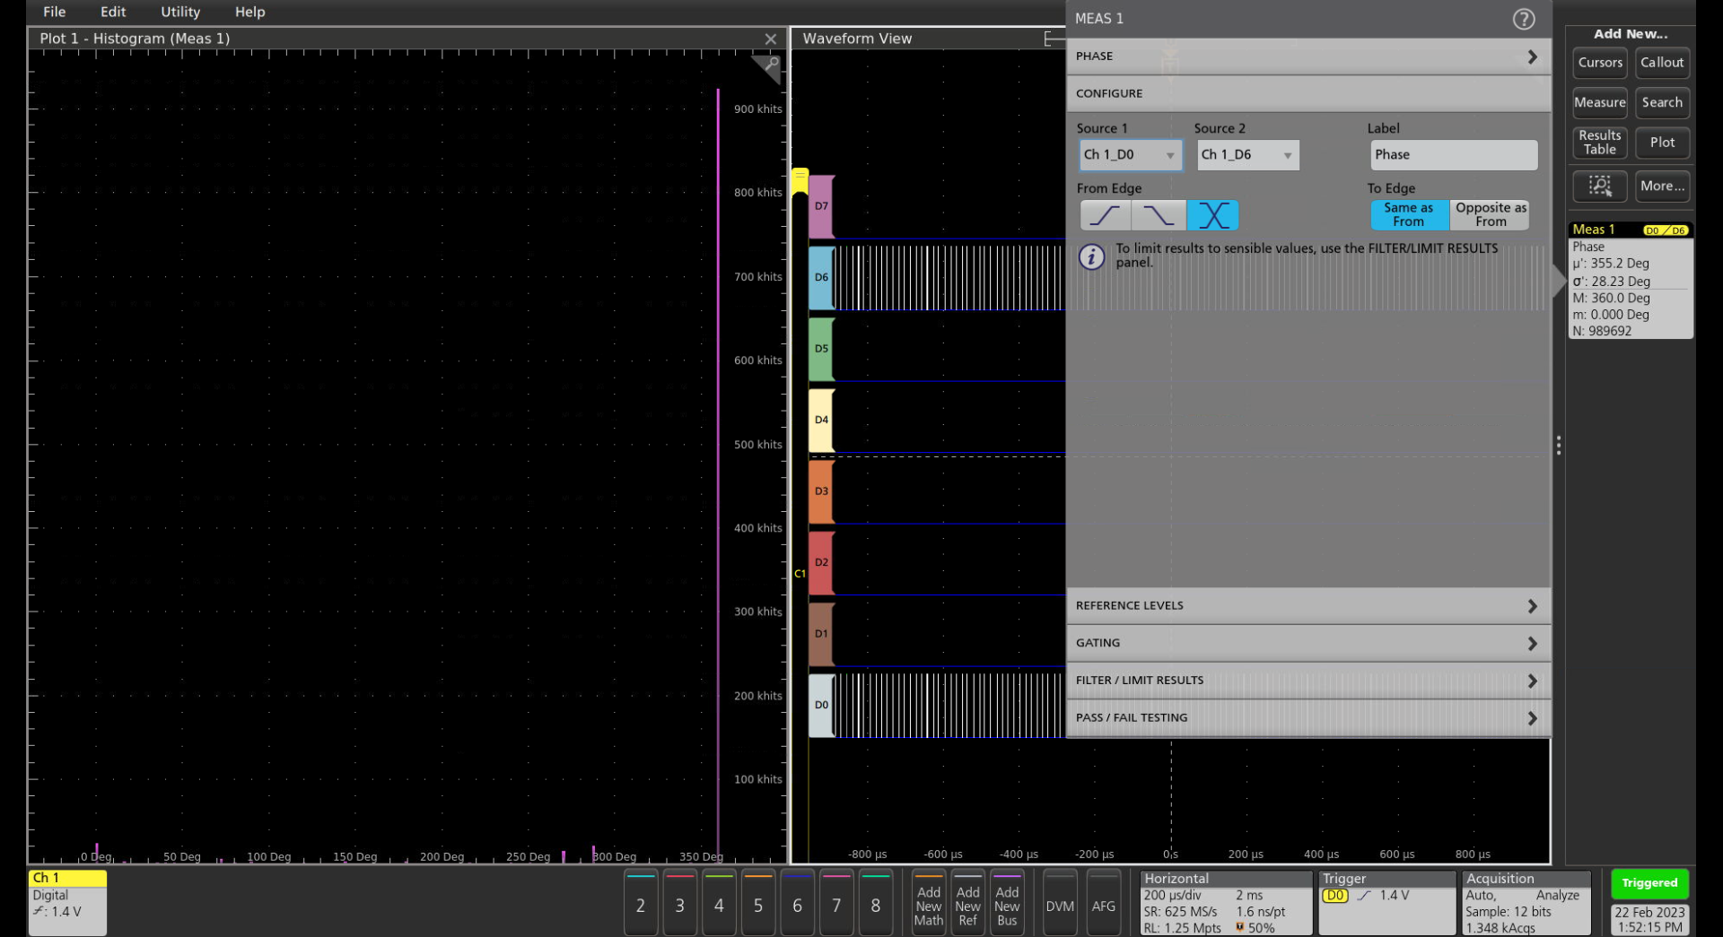Click Add New Bus button
This screenshot has height=937, width=1723.
1007,903
